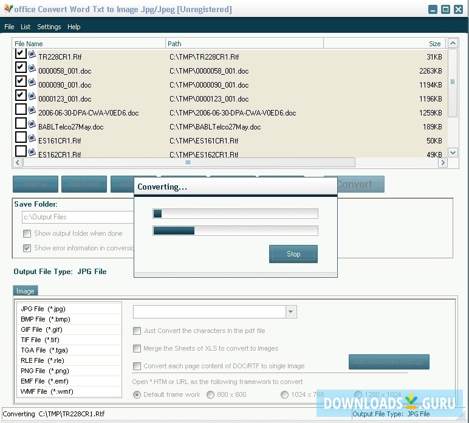Click the Word icon beside TR228CR1.Rtf
The image size is (469, 423).
click(x=32, y=54)
